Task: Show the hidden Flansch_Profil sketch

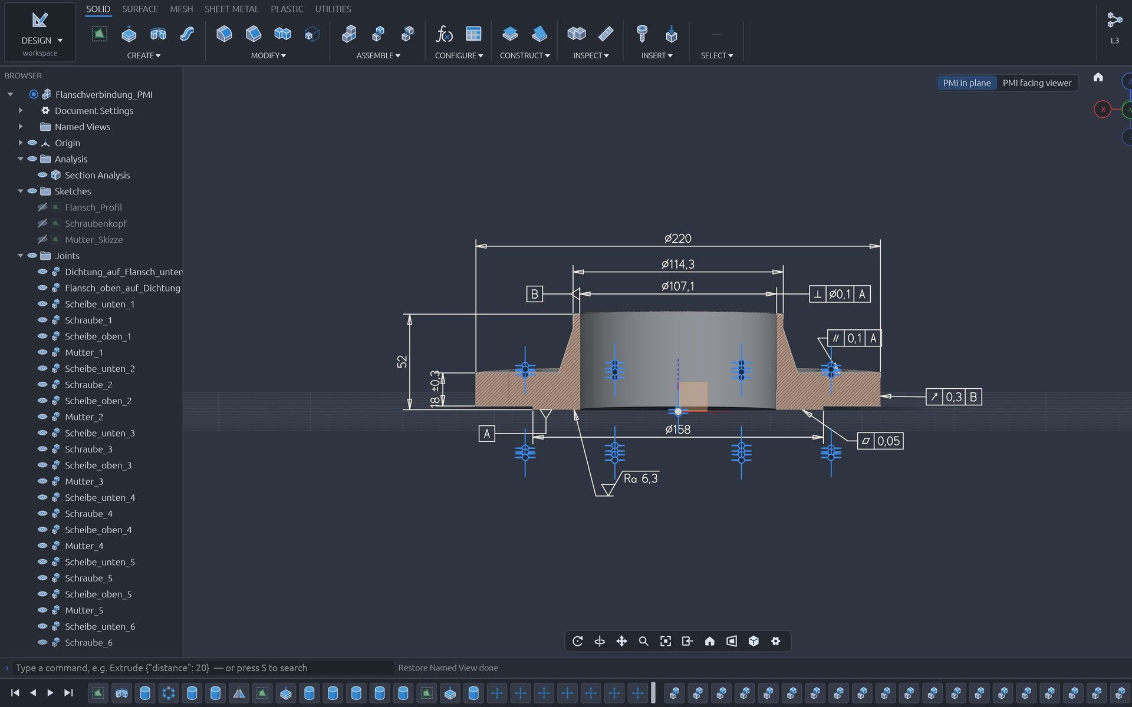Action: (x=42, y=207)
